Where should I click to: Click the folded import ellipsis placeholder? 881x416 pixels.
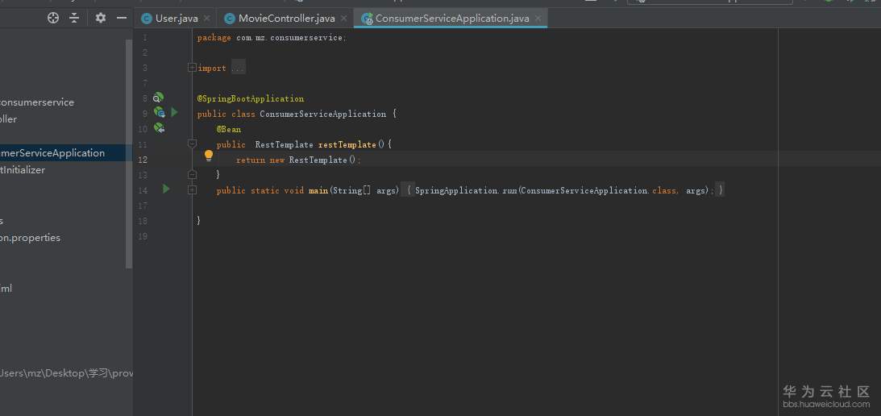tap(239, 68)
